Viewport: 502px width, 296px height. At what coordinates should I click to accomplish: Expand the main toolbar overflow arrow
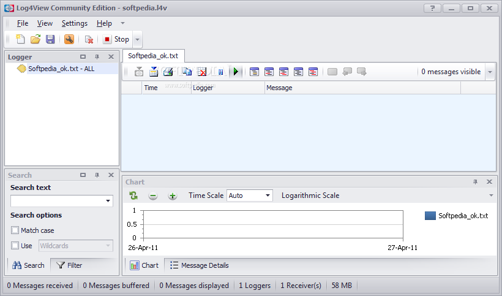pyautogui.click(x=137, y=39)
